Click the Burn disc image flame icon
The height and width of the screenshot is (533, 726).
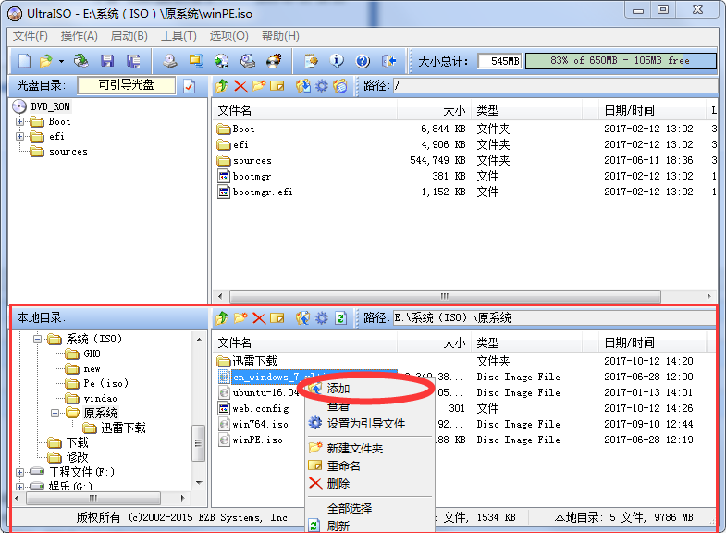(x=274, y=61)
